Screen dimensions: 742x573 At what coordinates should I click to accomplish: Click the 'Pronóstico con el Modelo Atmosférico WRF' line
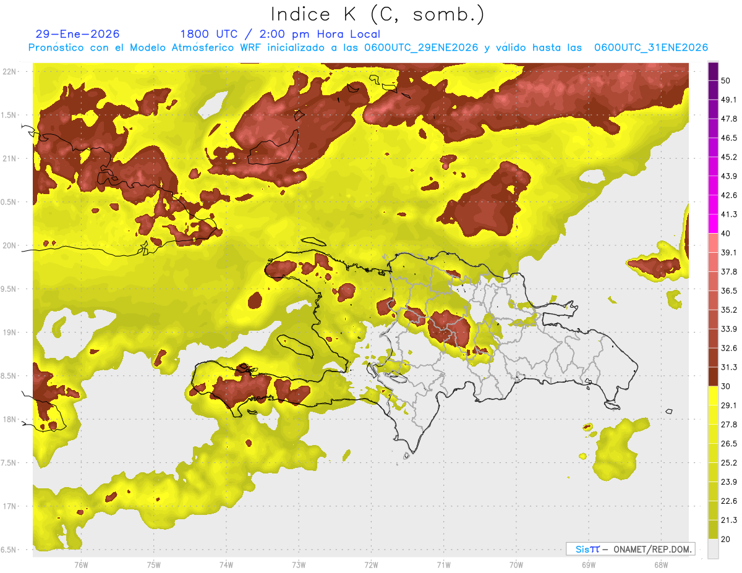[368, 48]
